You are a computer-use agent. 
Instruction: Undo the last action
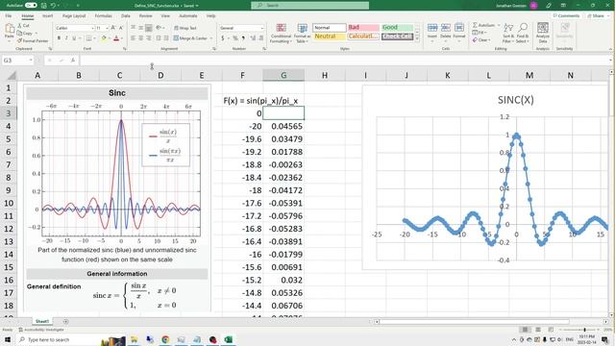click(53, 6)
